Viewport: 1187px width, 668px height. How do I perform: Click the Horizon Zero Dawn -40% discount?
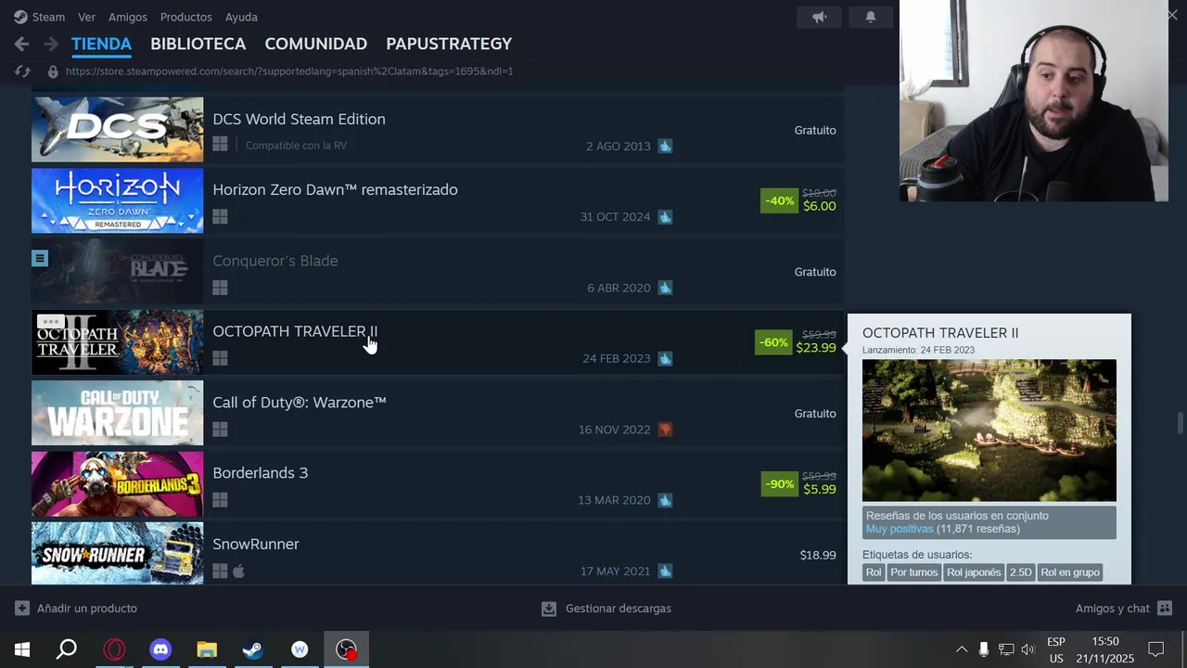[x=779, y=200]
